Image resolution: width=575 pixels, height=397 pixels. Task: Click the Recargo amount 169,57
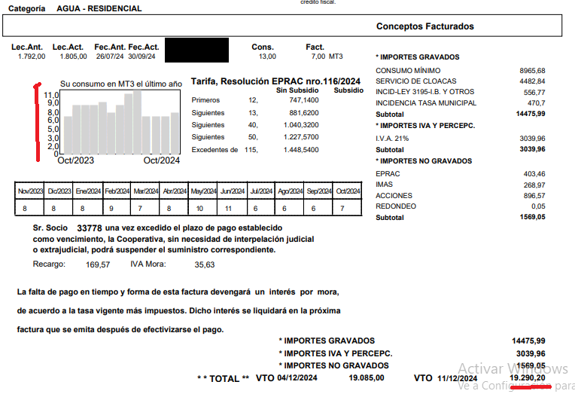98,264
